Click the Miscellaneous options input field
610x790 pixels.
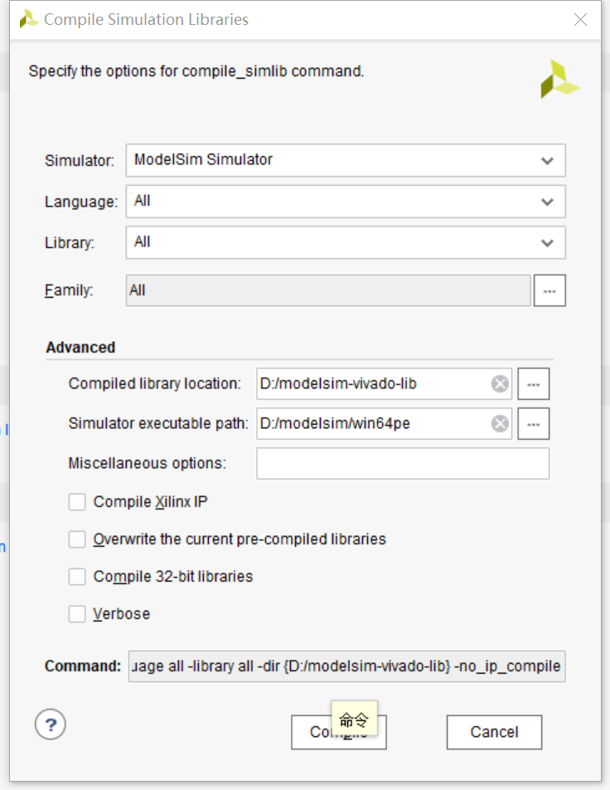pos(403,464)
